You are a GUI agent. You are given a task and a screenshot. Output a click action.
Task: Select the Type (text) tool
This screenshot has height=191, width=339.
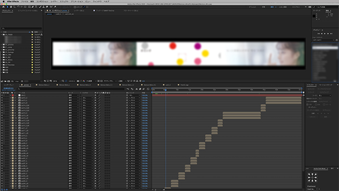36,7
